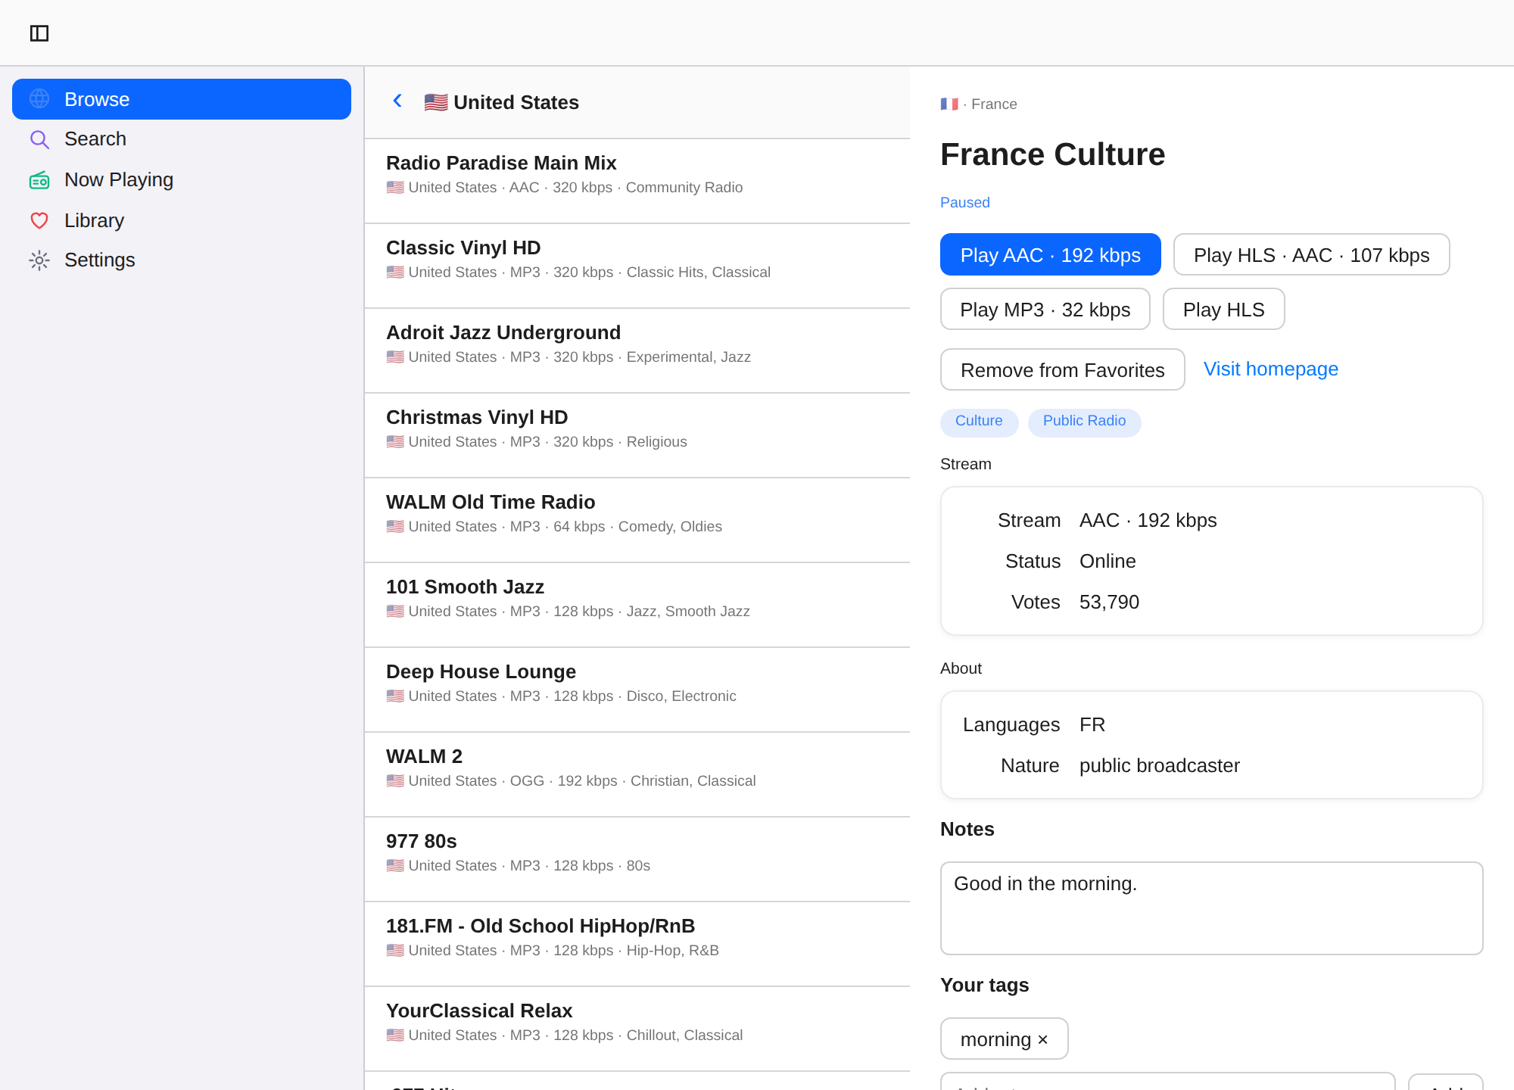
Task: Click the plain Play HLS button
Action: (1224, 309)
